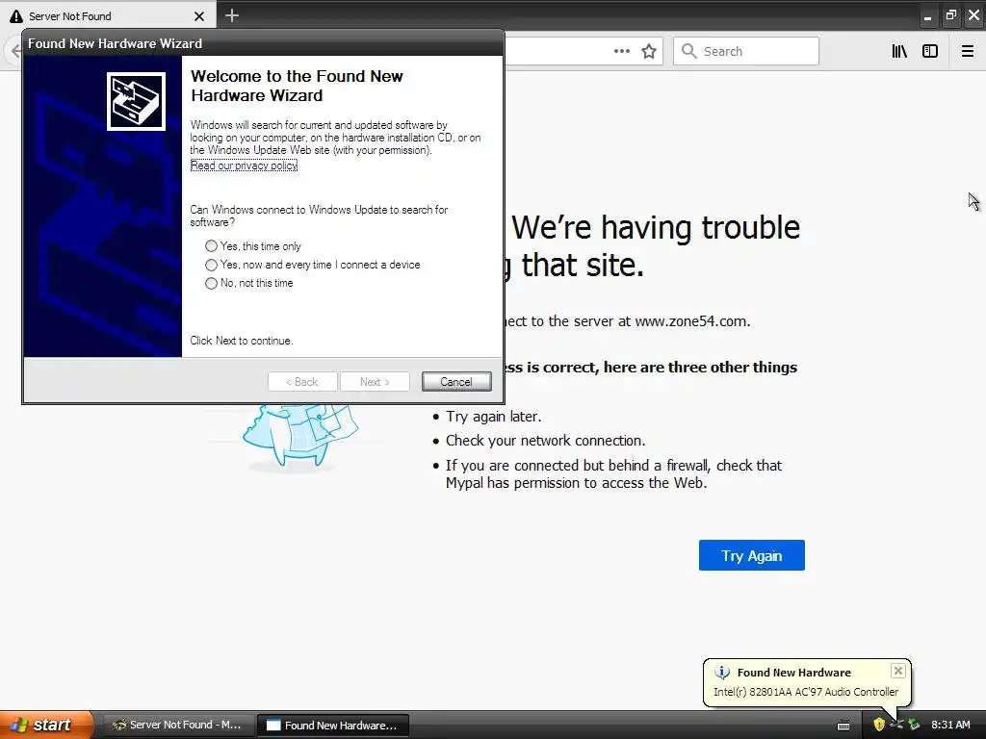Bookmark this page with the star icon
This screenshot has width=986, height=739.
[649, 52]
